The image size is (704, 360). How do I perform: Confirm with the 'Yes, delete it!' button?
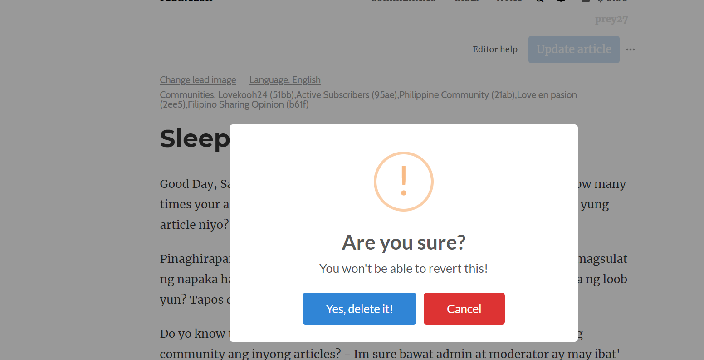coord(359,309)
